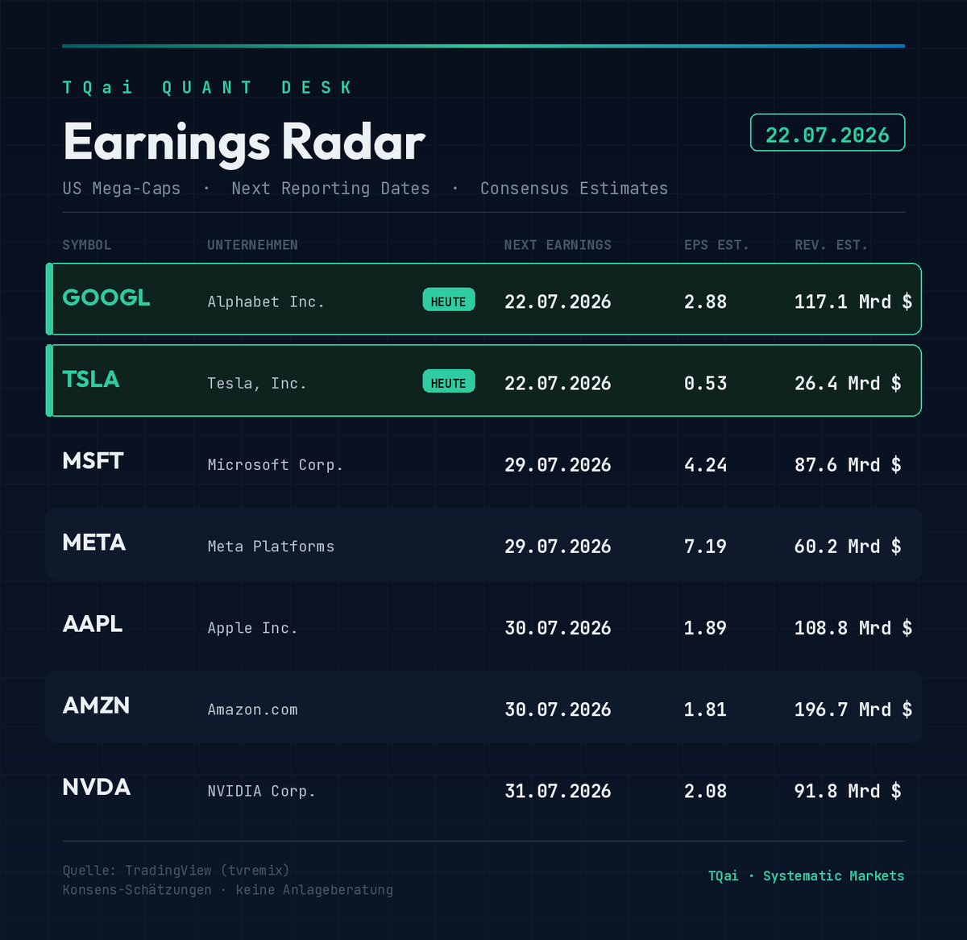Select the AAPL ticker symbol
This screenshot has width=967, height=940.
pyautogui.click(x=93, y=624)
